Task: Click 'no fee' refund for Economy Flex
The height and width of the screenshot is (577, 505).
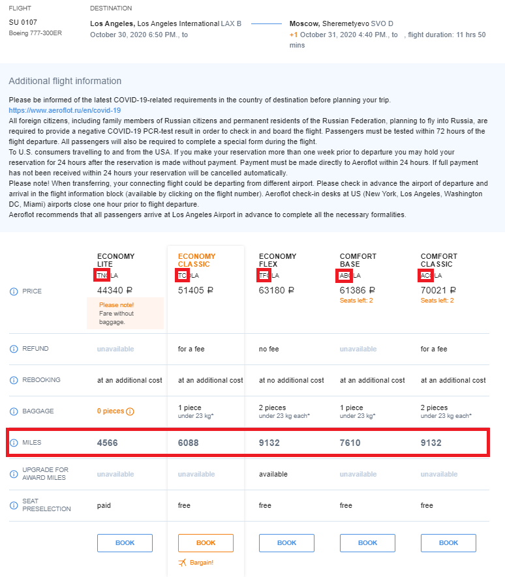Action: point(269,349)
